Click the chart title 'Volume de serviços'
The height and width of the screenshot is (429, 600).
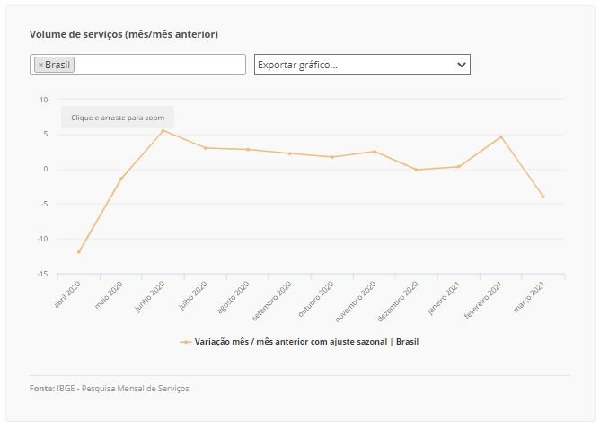[124, 34]
